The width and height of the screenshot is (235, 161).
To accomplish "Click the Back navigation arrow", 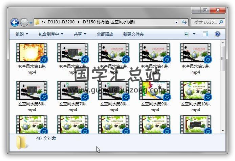I will click(x=15, y=22).
